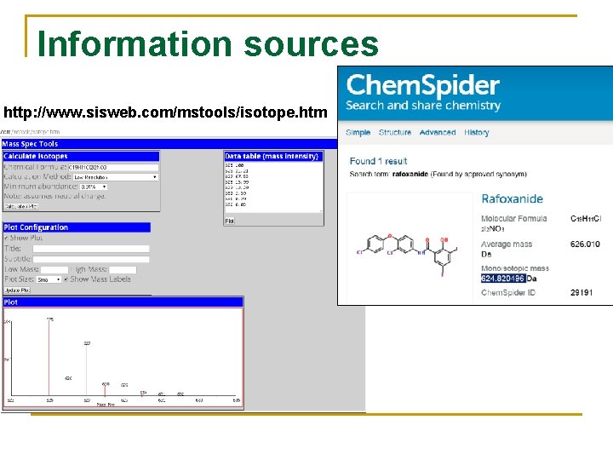Click the Update Plot button
The height and width of the screenshot is (460, 613).
point(18,290)
